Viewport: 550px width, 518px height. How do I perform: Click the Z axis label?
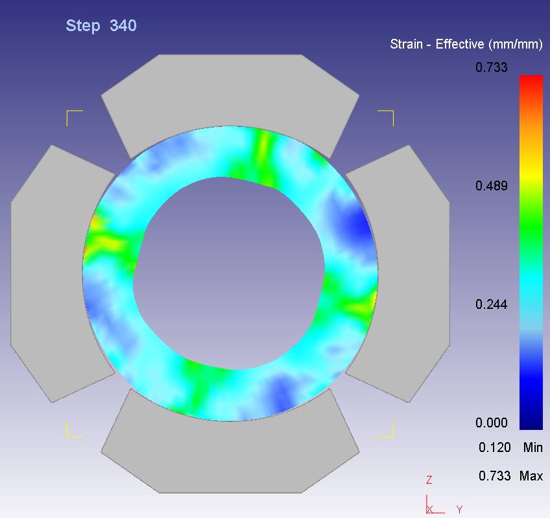pos(429,480)
